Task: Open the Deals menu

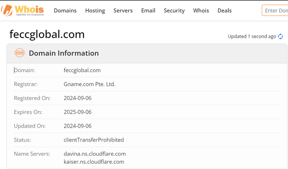Action: (224, 10)
